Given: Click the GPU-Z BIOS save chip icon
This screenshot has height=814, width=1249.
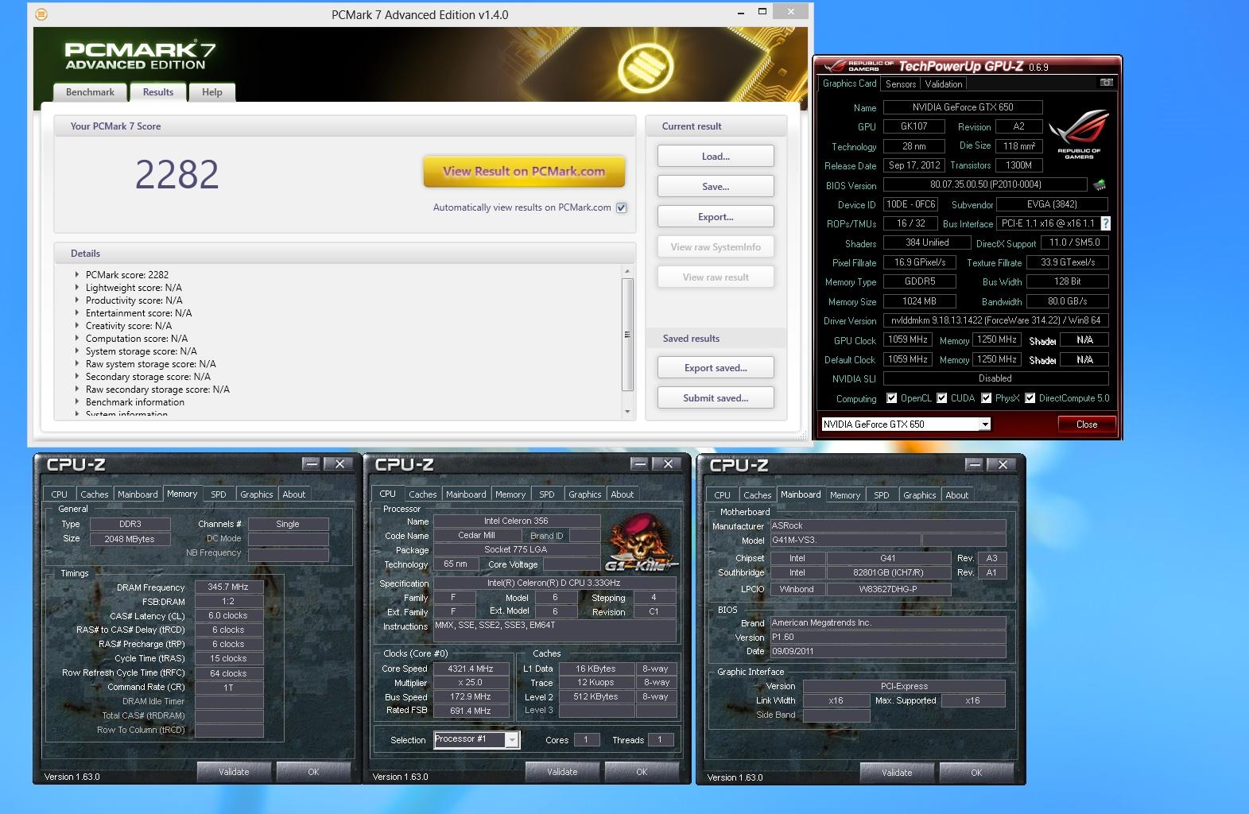Looking at the screenshot, I should [1100, 185].
